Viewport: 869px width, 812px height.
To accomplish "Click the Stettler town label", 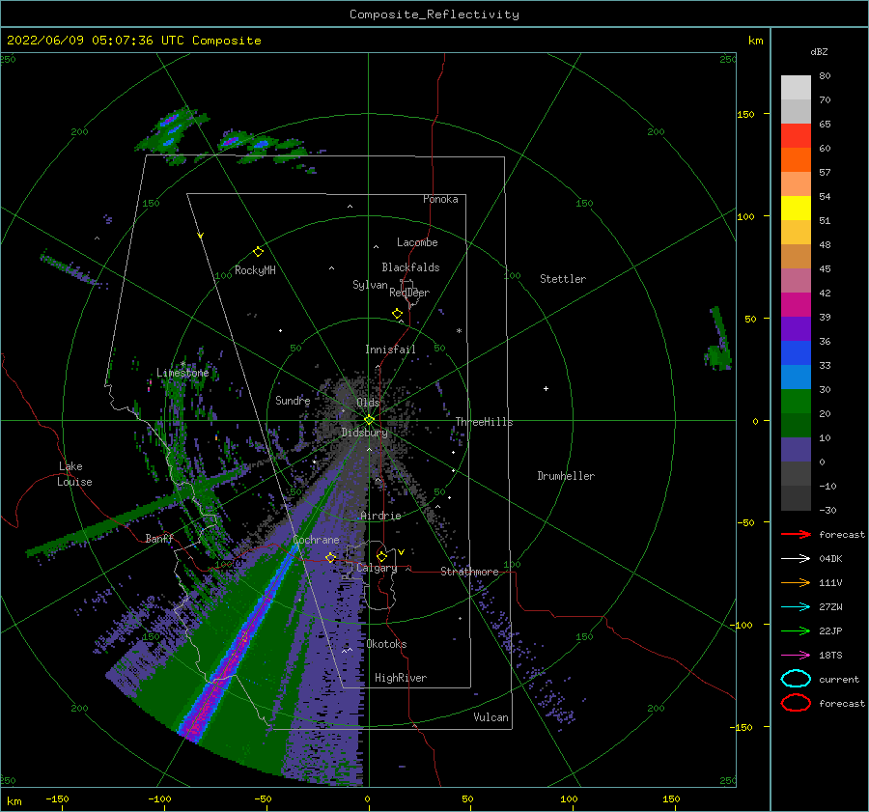I will (x=563, y=279).
